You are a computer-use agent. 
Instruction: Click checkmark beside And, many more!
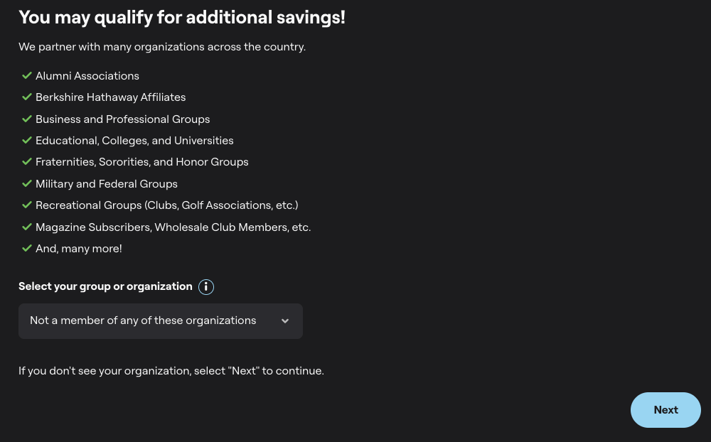[27, 248]
